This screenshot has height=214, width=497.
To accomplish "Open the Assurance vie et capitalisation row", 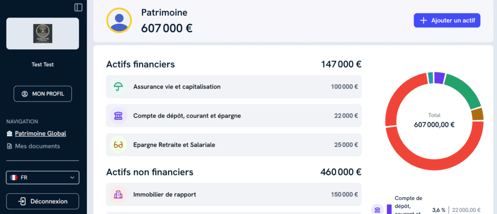I will [233, 87].
